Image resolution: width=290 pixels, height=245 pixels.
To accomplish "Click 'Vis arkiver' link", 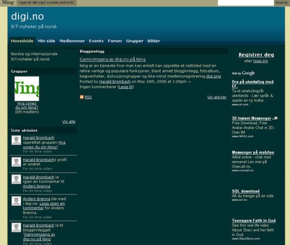I will pyautogui.click(x=217, y=97).
